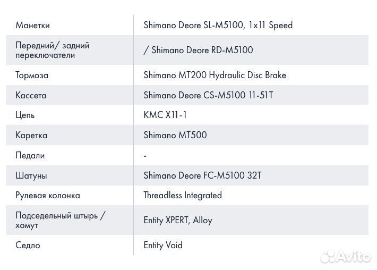The width and height of the screenshot is (377, 270).
Task: Click Shimano Deore CS-M5100 11-51T value
Action: (x=208, y=96)
